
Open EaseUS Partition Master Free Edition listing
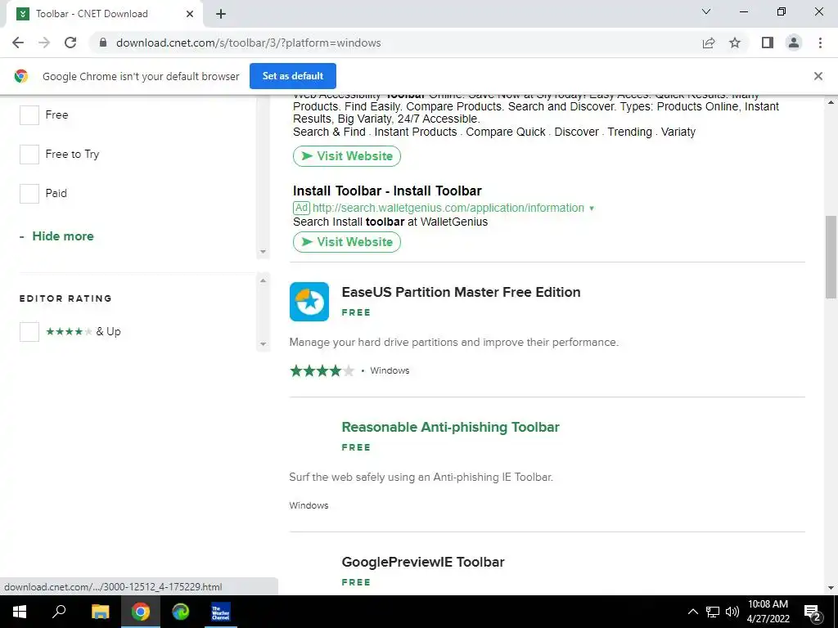tap(461, 292)
